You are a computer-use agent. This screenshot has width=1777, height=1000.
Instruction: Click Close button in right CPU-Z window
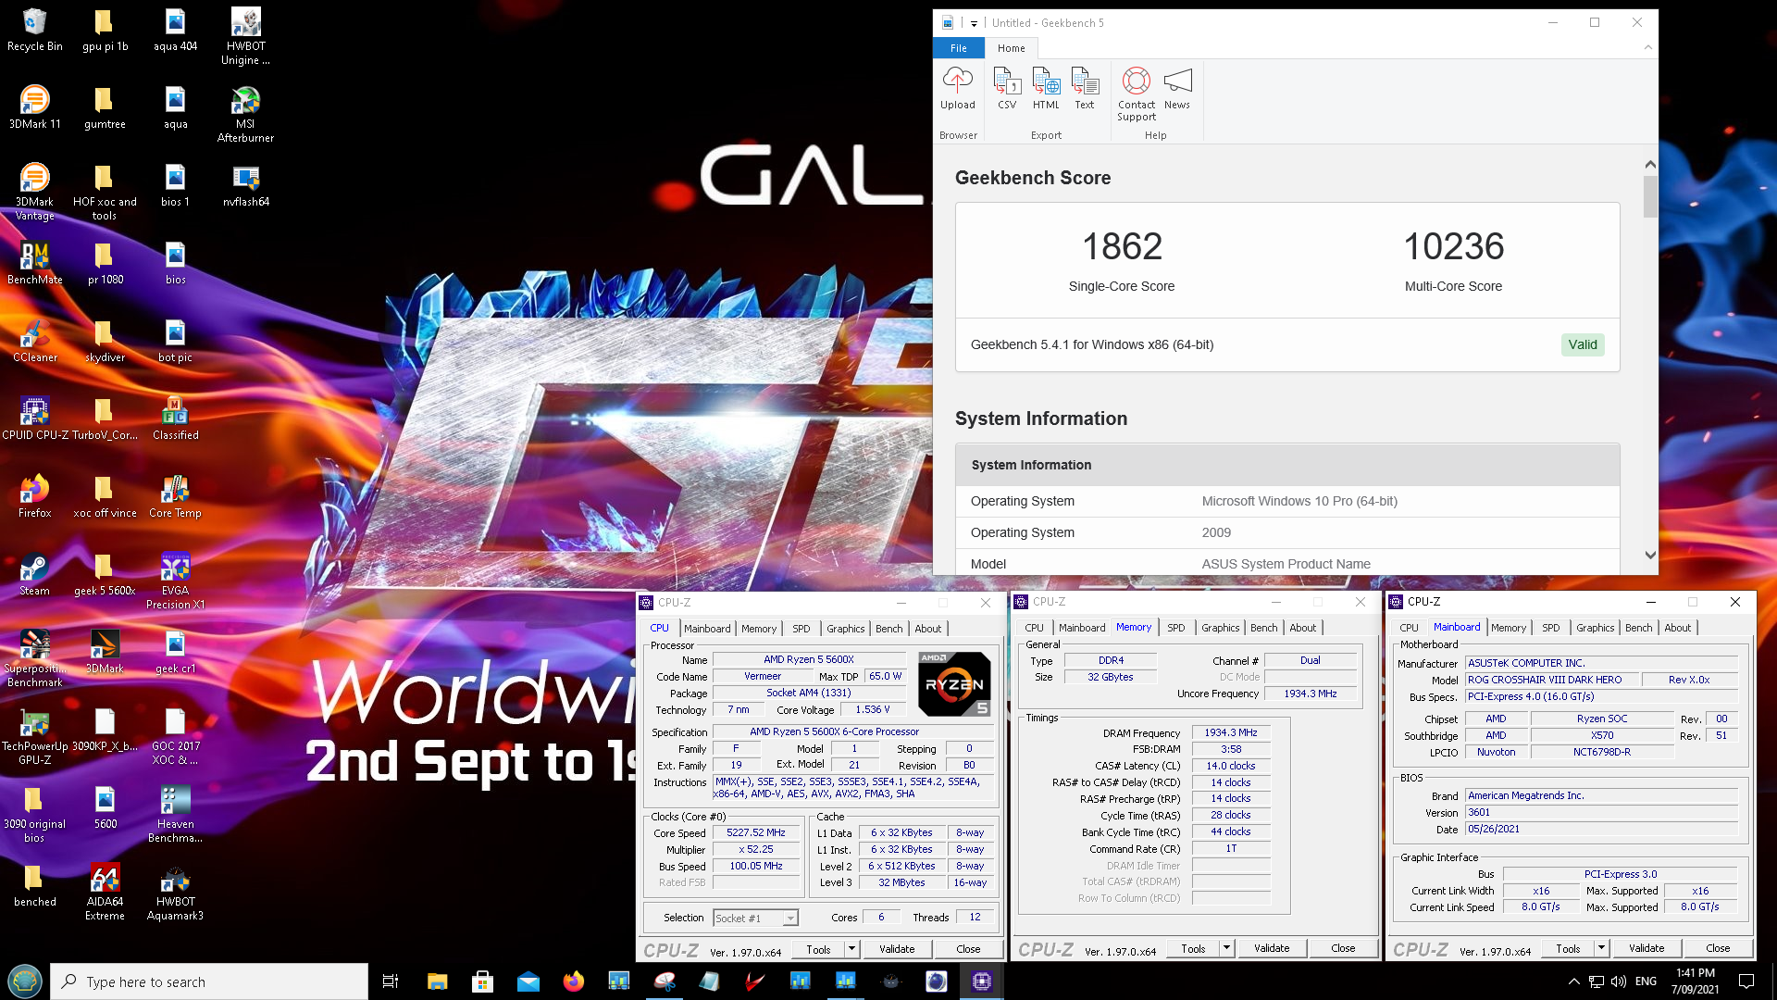pyautogui.click(x=1718, y=948)
